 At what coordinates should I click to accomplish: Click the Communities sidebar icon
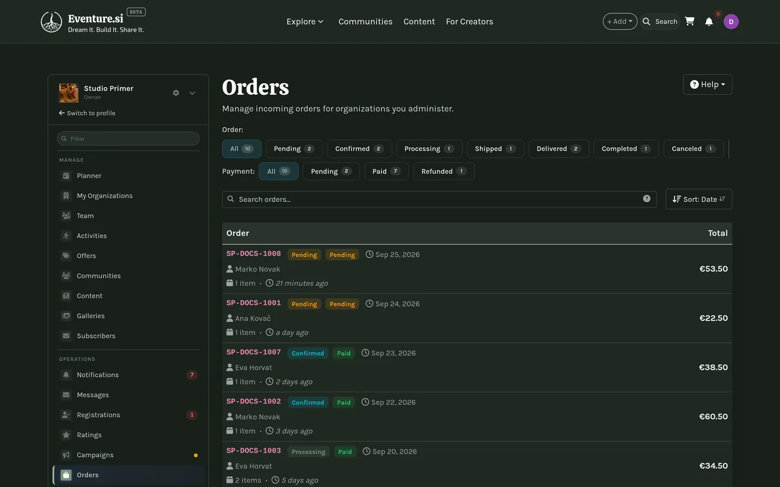click(66, 276)
